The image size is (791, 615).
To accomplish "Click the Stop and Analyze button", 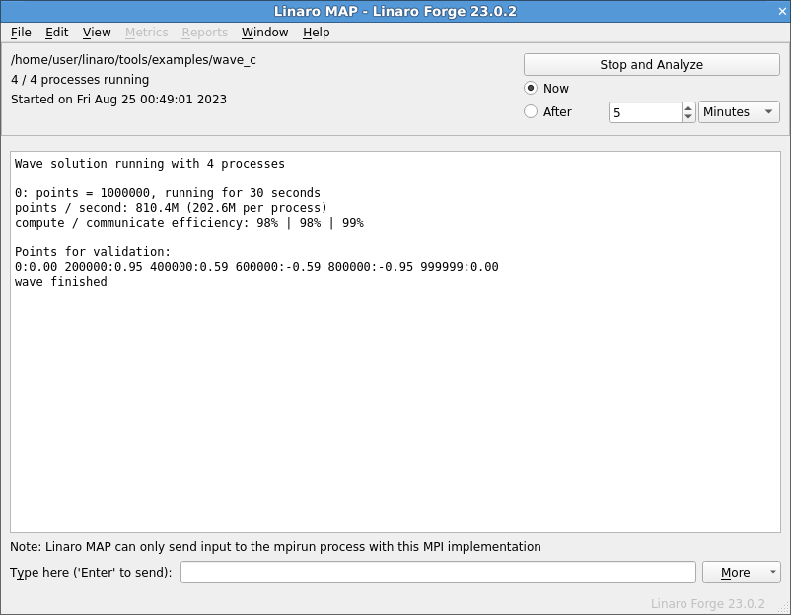I will pyautogui.click(x=651, y=64).
